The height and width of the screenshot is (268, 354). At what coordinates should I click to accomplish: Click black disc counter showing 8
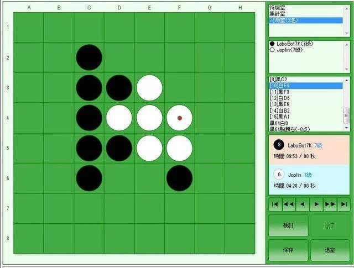click(279, 145)
